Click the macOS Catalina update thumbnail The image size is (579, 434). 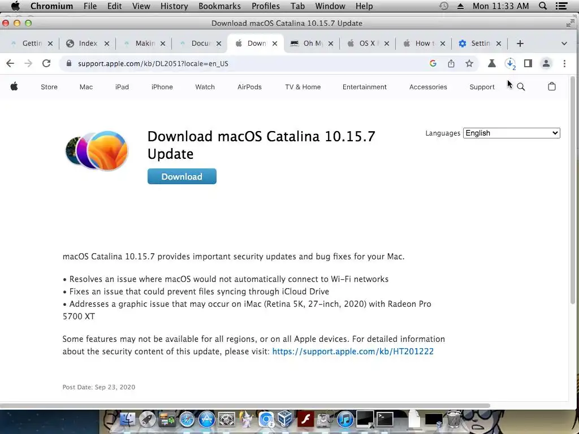pos(97,150)
